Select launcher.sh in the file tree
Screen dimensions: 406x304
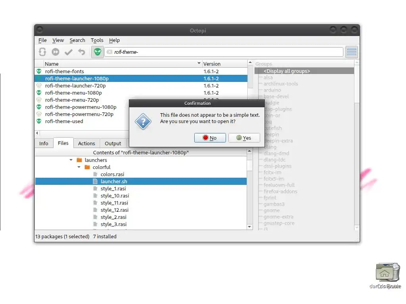141,181
